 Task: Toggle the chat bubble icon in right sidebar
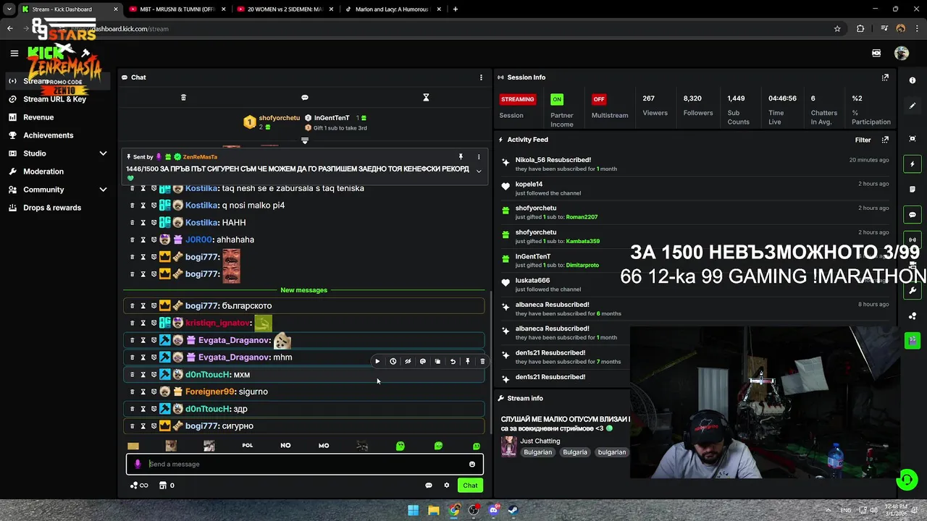[x=913, y=215]
